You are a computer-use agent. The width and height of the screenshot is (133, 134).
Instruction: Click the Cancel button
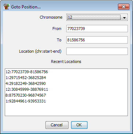click(x=57, y=125)
